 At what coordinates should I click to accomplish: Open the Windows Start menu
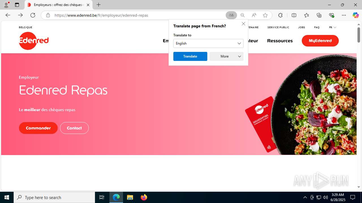[x=7, y=197]
